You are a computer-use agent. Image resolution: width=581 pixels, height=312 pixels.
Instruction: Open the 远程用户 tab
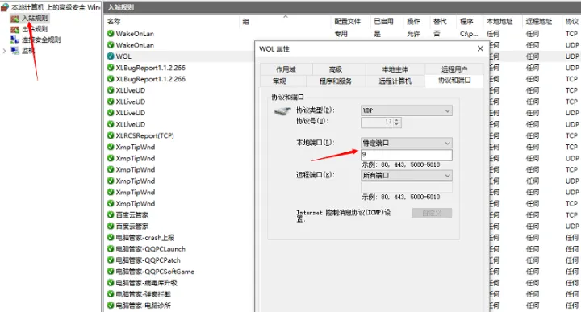pos(454,69)
